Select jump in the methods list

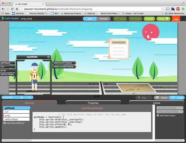(x=16, y=116)
